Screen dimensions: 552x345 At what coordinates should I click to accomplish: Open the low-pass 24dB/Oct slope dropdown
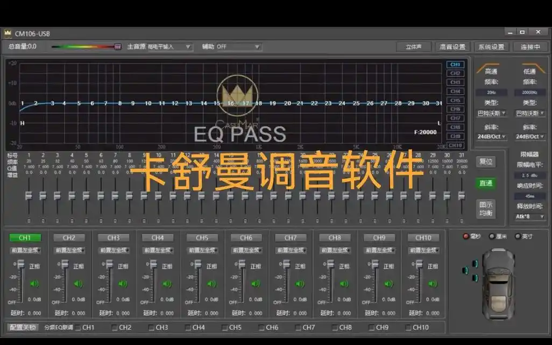click(532, 137)
